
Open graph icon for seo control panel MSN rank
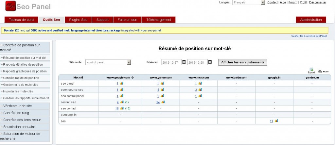pos(200,96)
